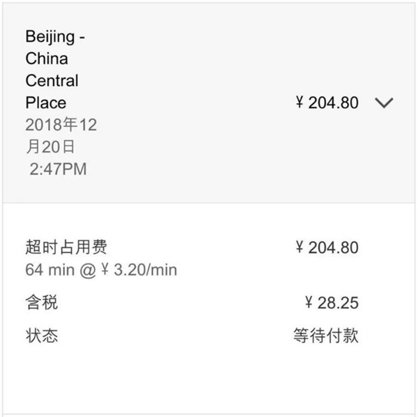This screenshot has width=418, height=417.
Task: Click the 状态 status label
Action: [42, 336]
